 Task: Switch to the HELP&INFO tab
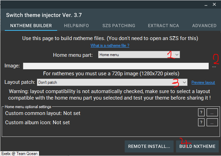(76, 26)
